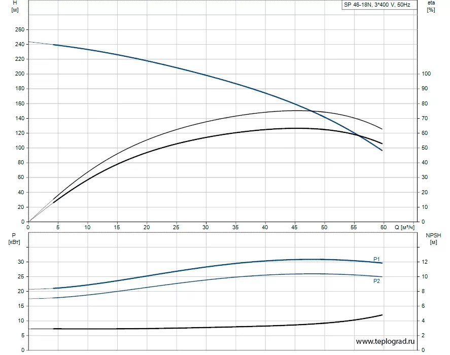Image resolution: width=450 pixels, height=355 pixels.
Task: Click the H [м] head axis title
Action: 15,6
